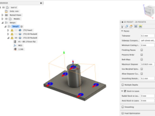Open the Geometry tab icon
Screen dimensions: 155x116
tap(127, 26)
